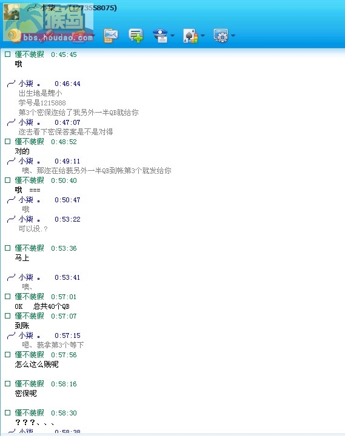The width and height of the screenshot is (345, 436).
Task: Click the square badge before 懂不装假 at 0:45:45
Action: 7,54
